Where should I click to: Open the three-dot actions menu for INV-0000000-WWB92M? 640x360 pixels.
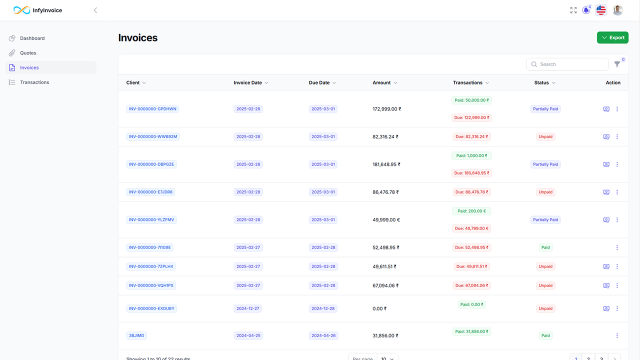[617, 136]
